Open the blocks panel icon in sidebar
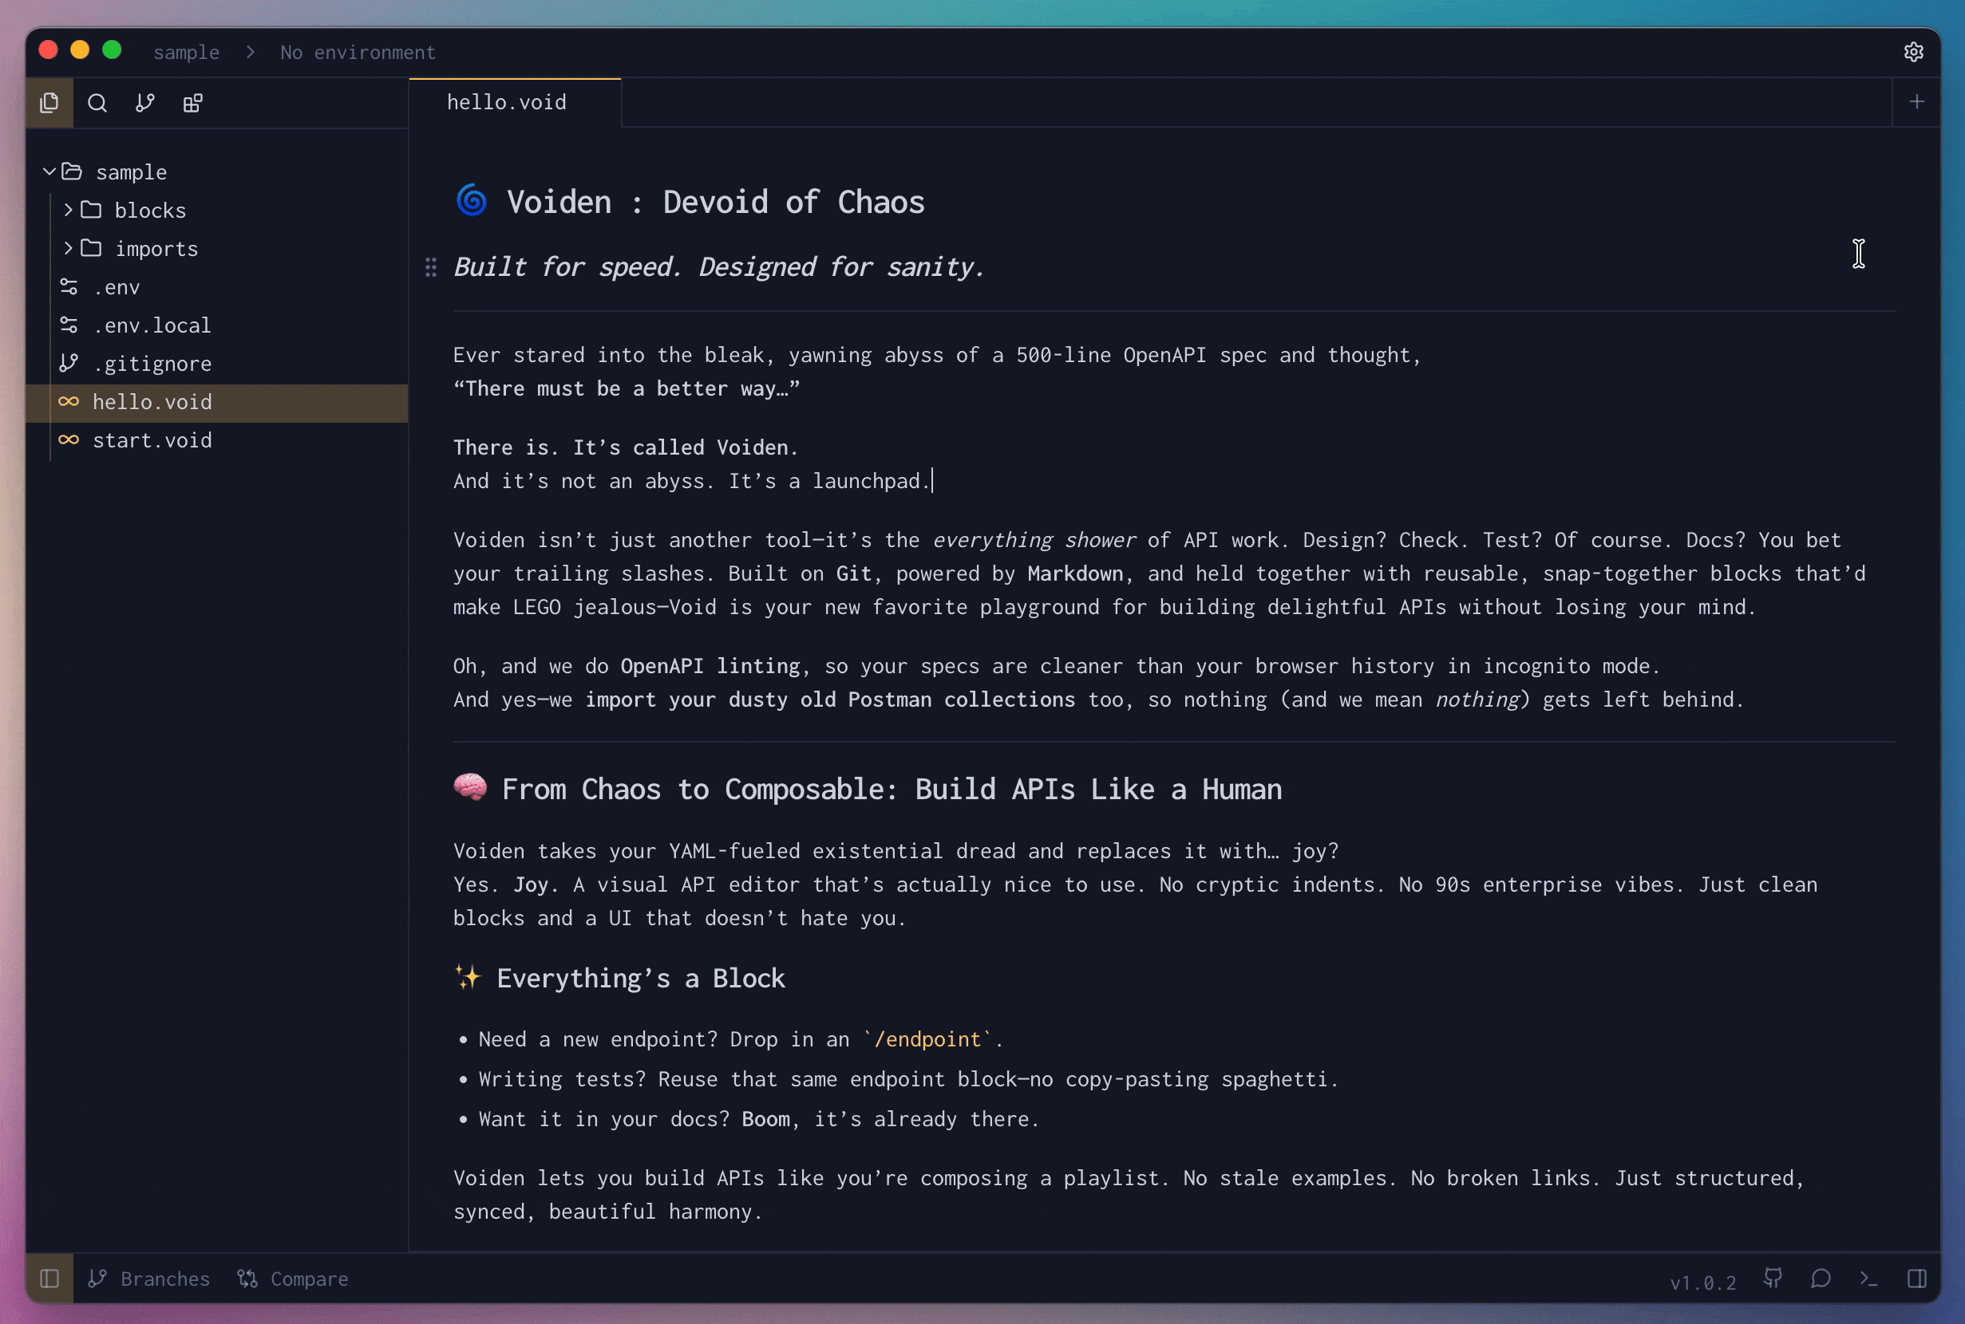Viewport: 1965px width, 1324px height. [x=192, y=102]
